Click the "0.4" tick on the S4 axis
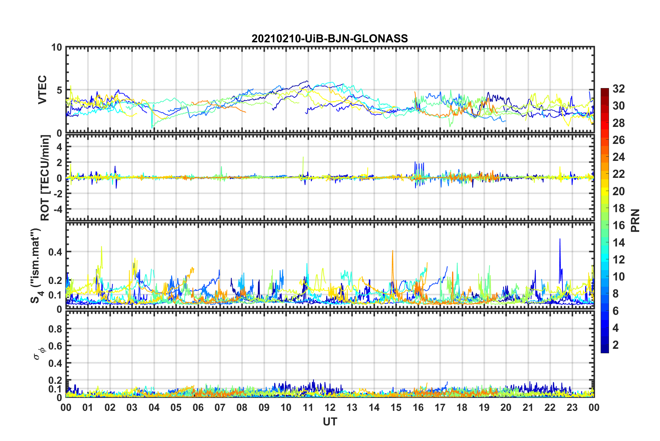This screenshot has height=441, width=660. click(56, 252)
